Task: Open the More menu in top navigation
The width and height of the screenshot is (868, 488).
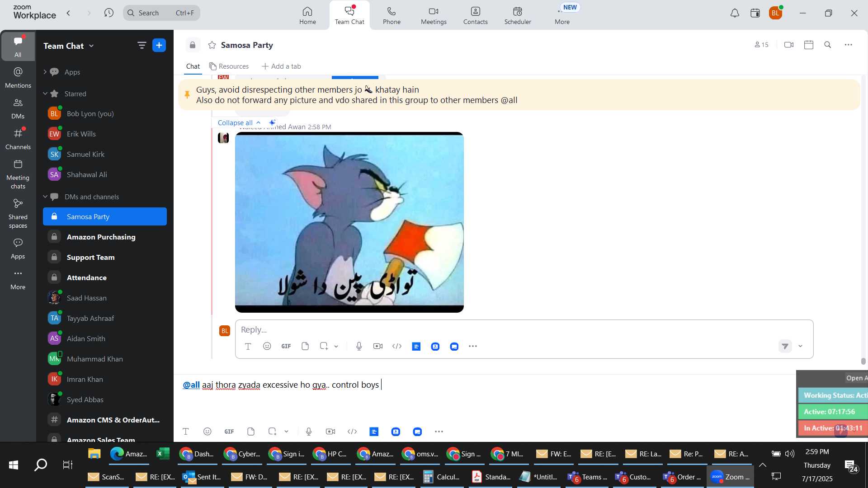Action: click(562, 15)
